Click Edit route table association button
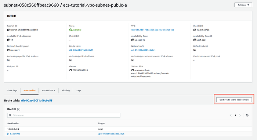 [x=234, y=100]
